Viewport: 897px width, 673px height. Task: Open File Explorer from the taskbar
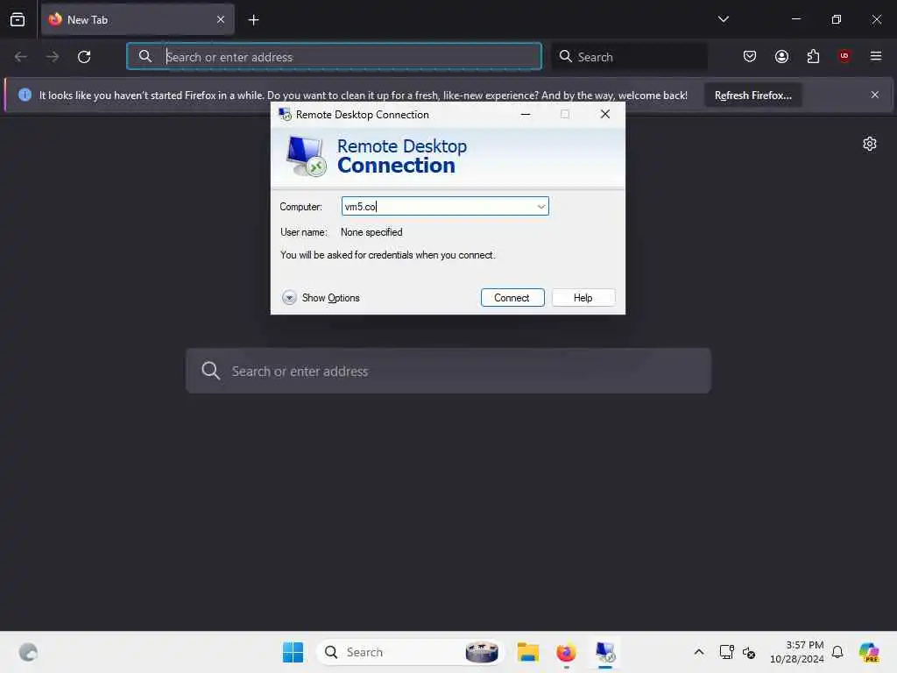tap(527, 652)
